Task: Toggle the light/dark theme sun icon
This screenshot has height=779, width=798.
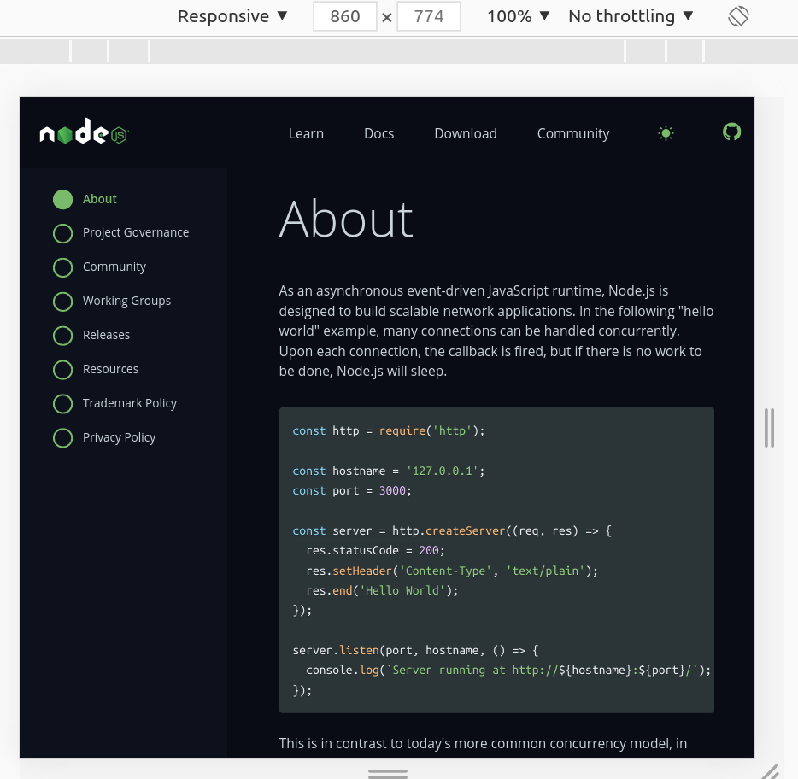Action: click(x=666, y=133)
